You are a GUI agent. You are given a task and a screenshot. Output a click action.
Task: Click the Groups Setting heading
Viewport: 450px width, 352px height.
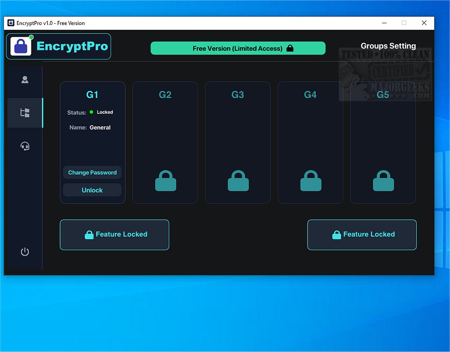(x=388, y=46)
